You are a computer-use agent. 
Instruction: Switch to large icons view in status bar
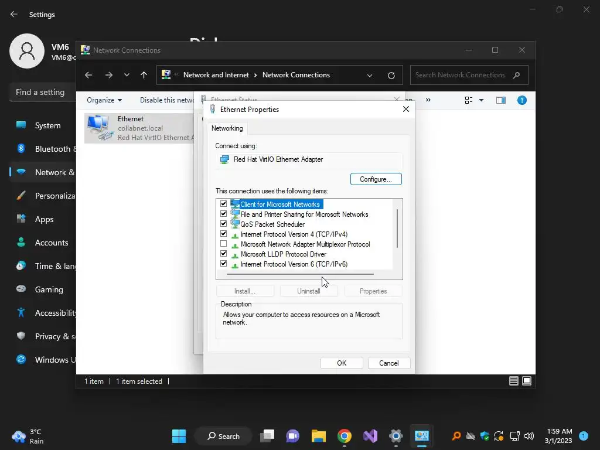tap(527, 381)
